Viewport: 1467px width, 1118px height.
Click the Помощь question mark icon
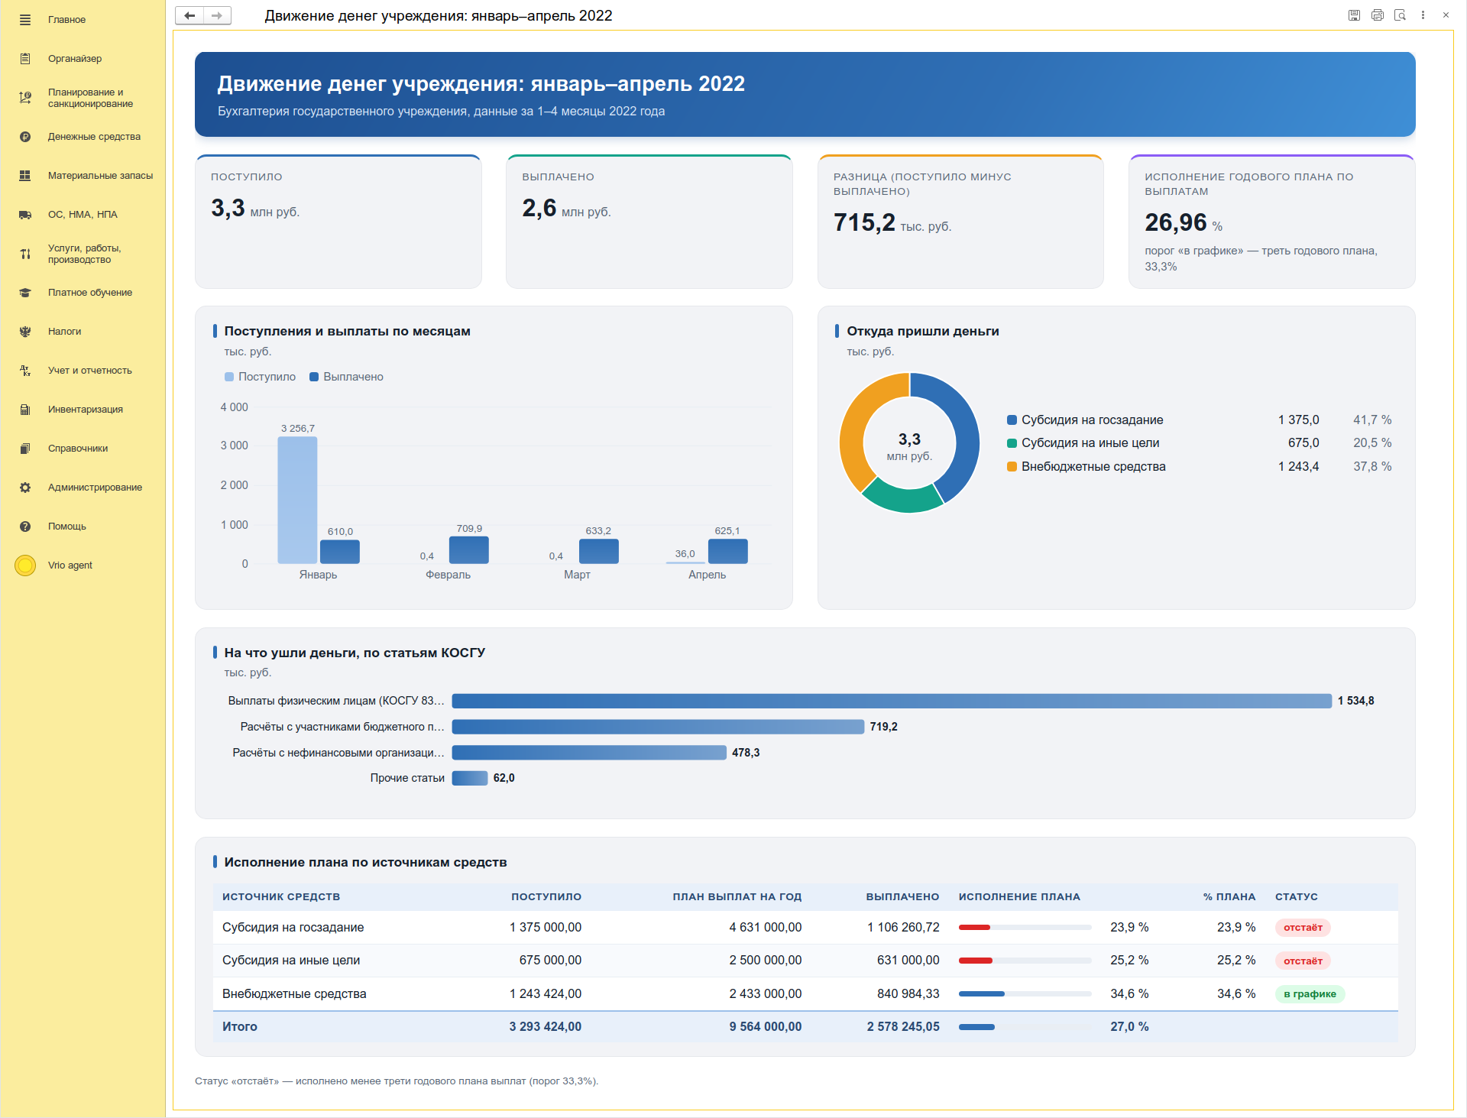point(25,527)
